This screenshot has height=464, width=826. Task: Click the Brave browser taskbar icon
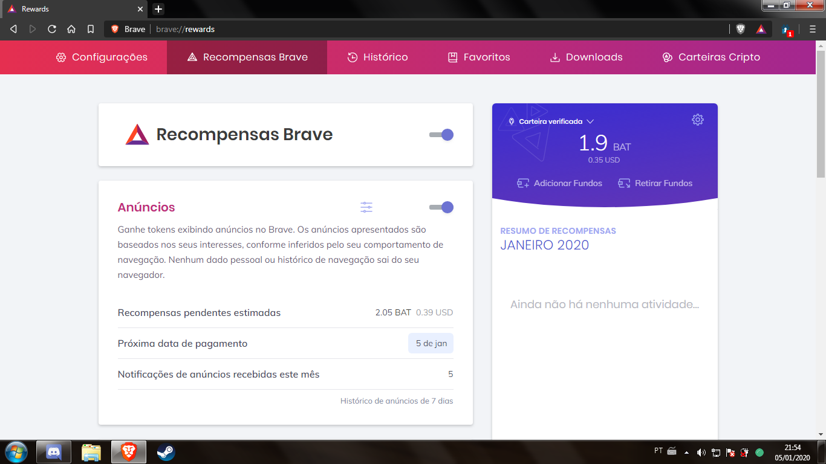tap(129, 452)
